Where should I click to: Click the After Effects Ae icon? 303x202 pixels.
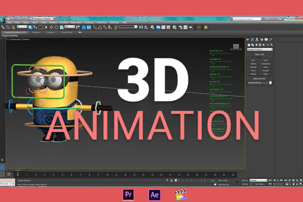[155, 195]
